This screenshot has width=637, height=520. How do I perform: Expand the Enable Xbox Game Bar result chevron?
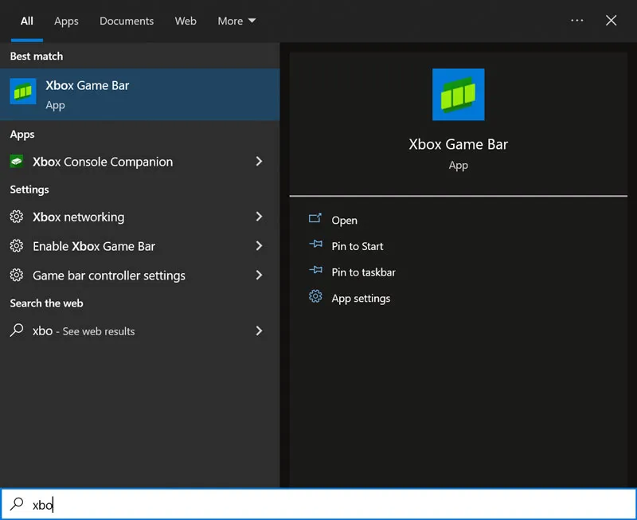[259, 246]
